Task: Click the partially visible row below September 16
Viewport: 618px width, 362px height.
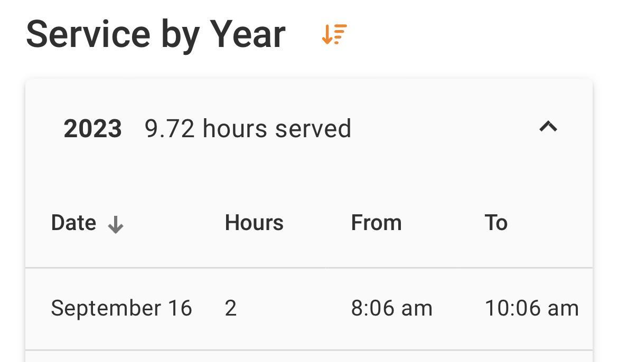Action: click(x=308, y=356)
